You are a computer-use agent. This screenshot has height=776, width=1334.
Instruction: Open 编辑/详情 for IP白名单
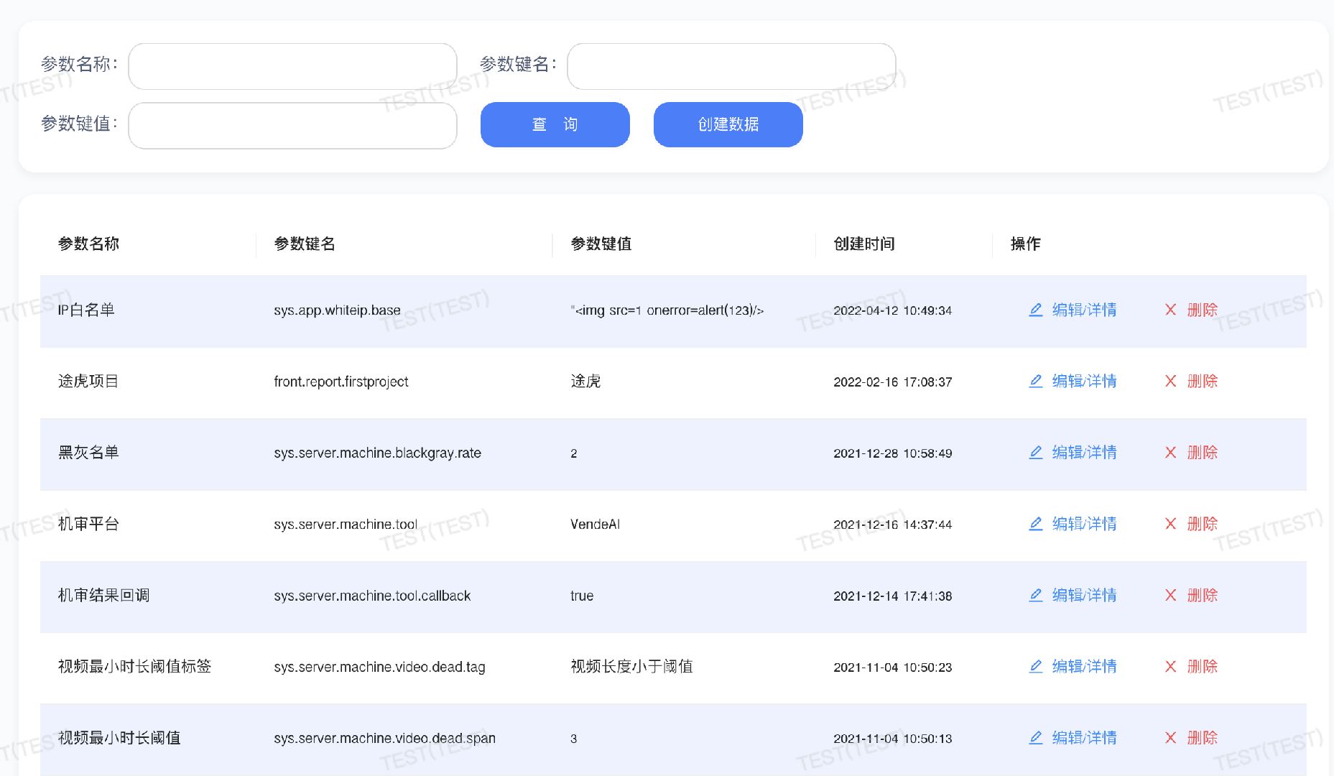(x=1084, y=310)
